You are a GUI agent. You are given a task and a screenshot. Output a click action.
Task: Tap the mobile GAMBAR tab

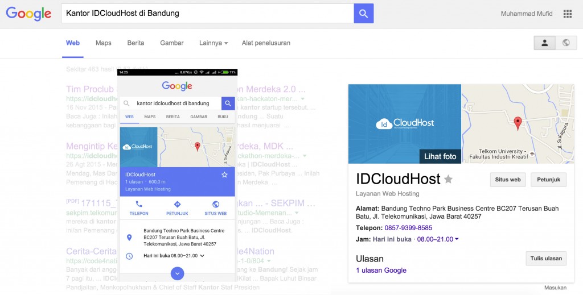[199, 117]
